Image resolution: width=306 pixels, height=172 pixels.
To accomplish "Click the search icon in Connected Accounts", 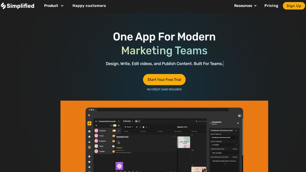I will tap(119, 125).
